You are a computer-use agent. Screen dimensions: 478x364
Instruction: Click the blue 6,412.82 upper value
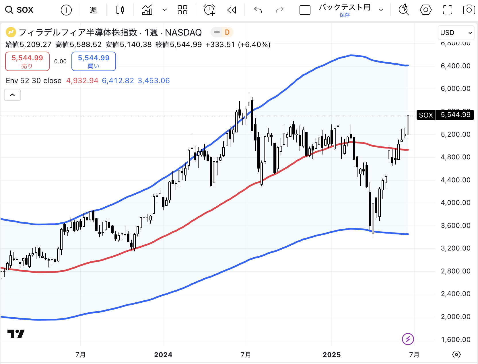point(118,81)
